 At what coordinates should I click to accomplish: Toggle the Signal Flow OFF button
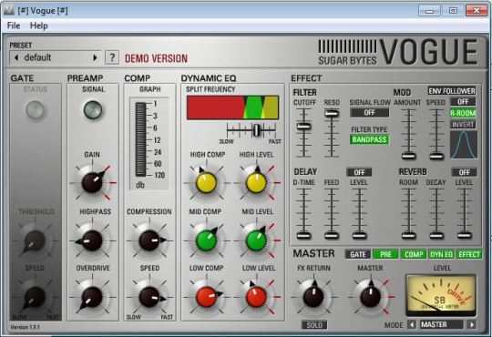[x=369, y=113]
